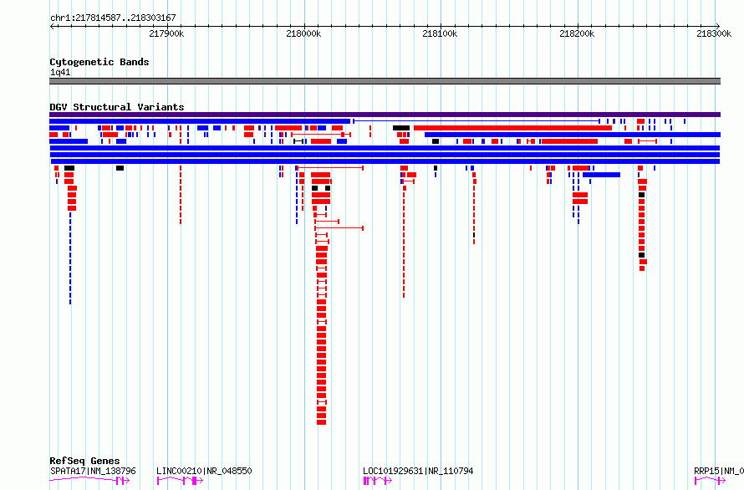
Task: Select the topmost of three full-width blue variant bars
Action: [385, 148]
